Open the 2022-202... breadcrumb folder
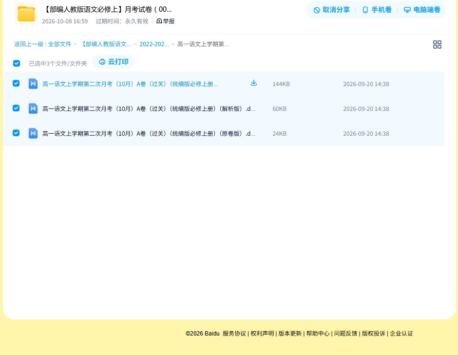 coord(154,44)
